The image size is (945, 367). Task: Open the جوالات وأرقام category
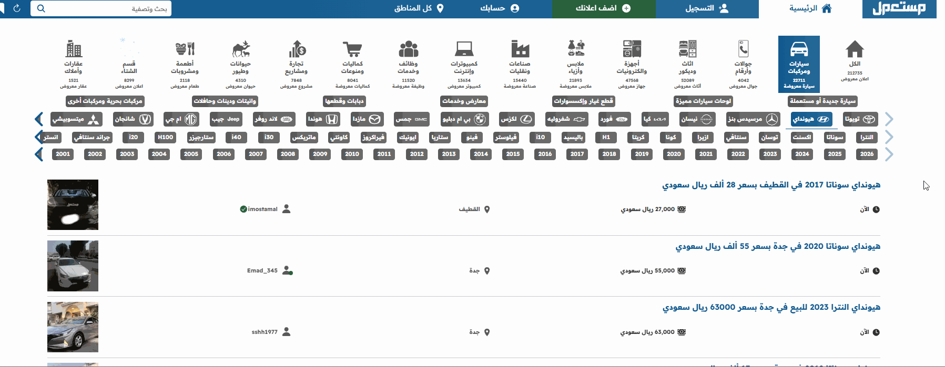click(x=743, y=64)
